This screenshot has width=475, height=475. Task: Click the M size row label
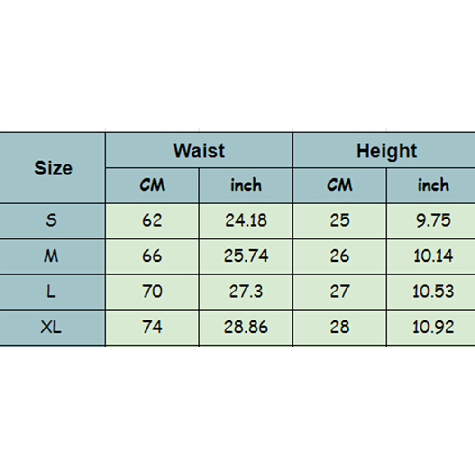(x=53, y=256)
